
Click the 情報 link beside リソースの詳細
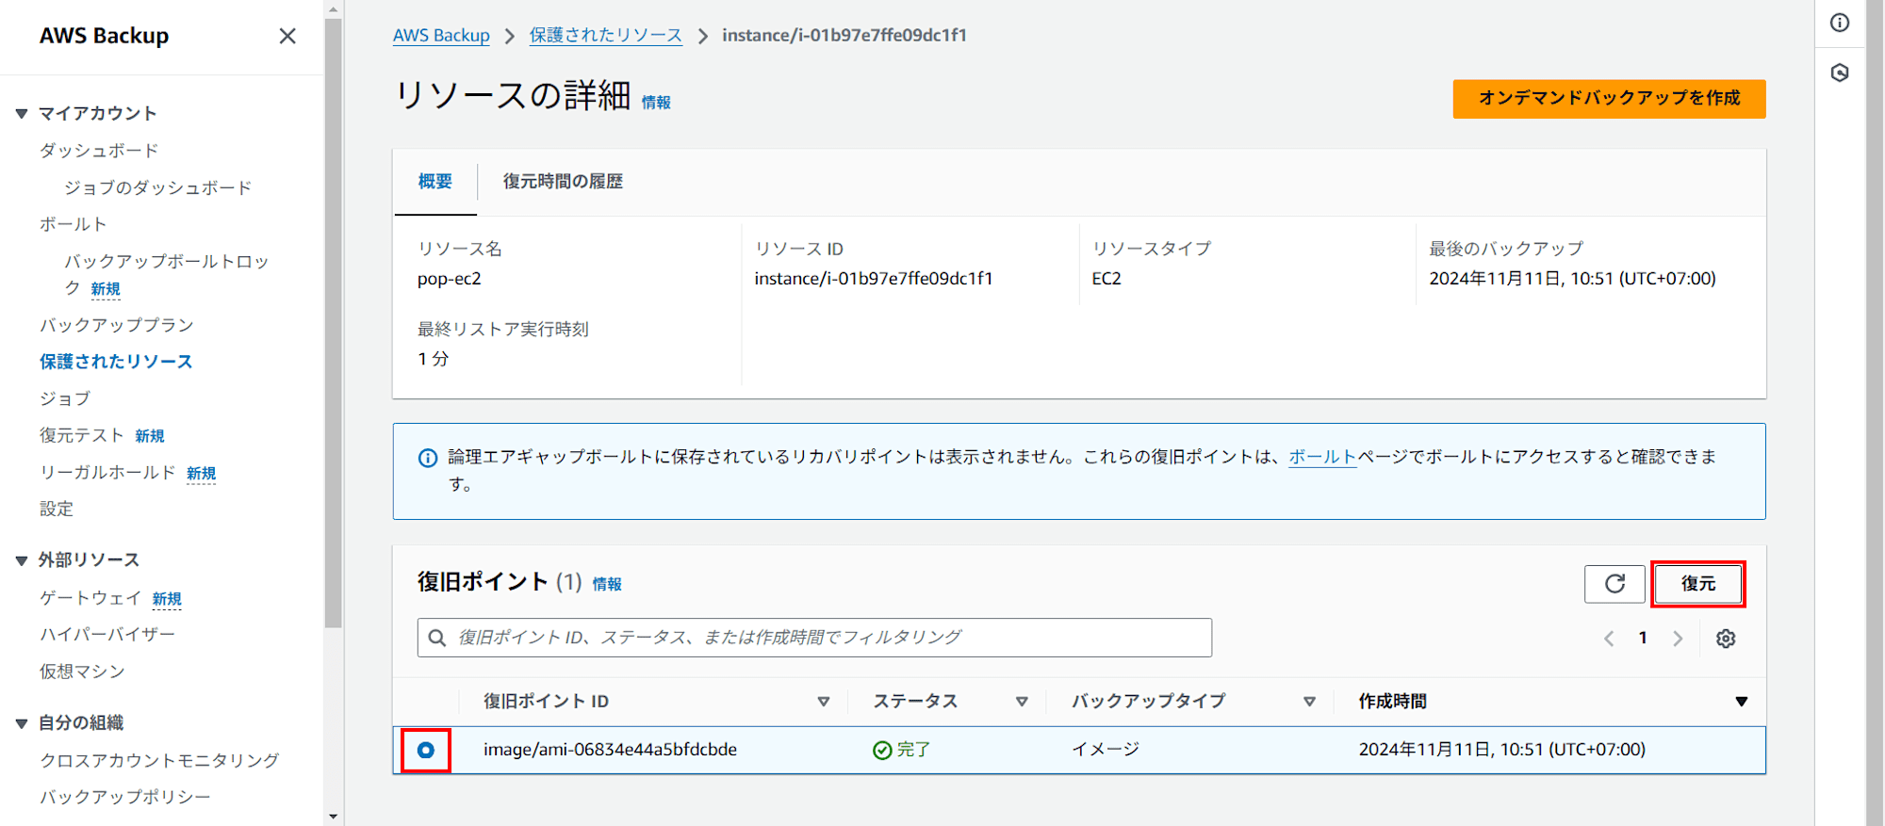(656, 103)
